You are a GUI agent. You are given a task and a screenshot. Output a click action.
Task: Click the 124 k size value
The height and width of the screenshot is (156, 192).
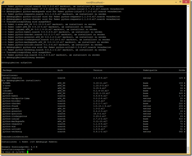[x=182, y=78]
